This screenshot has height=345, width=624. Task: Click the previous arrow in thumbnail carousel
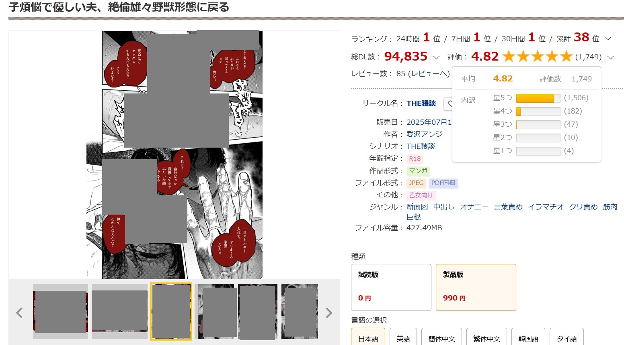coord(19,313)
